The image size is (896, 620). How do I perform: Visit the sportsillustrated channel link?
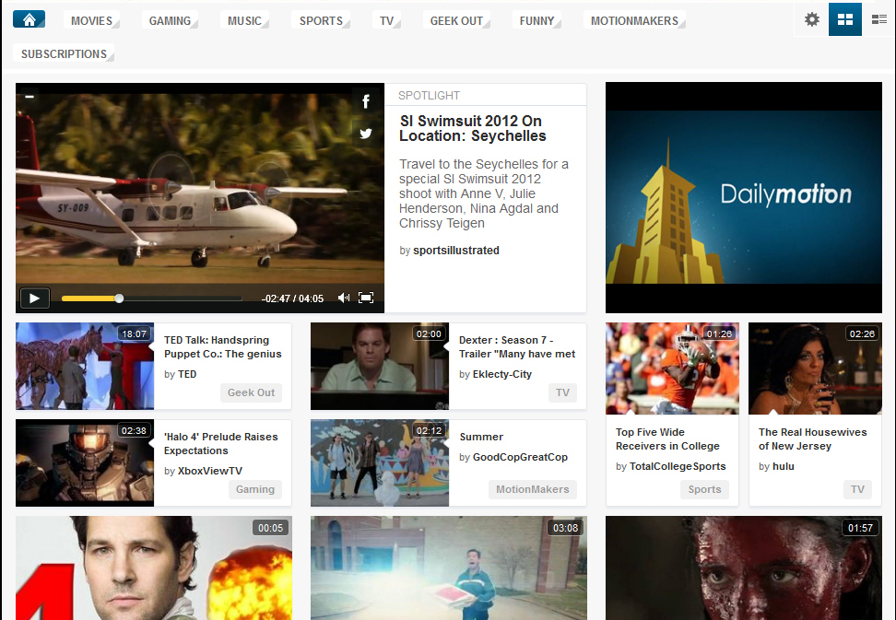coord(455,251)
